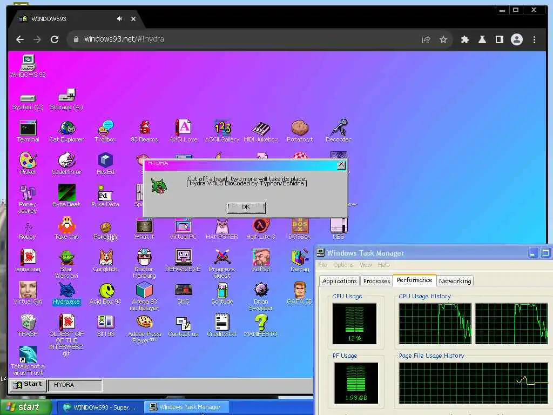The height and width of the screenshot is (415, 553).
Task: Open the Terminal desktop icon
Action: [x=28, y=131]
